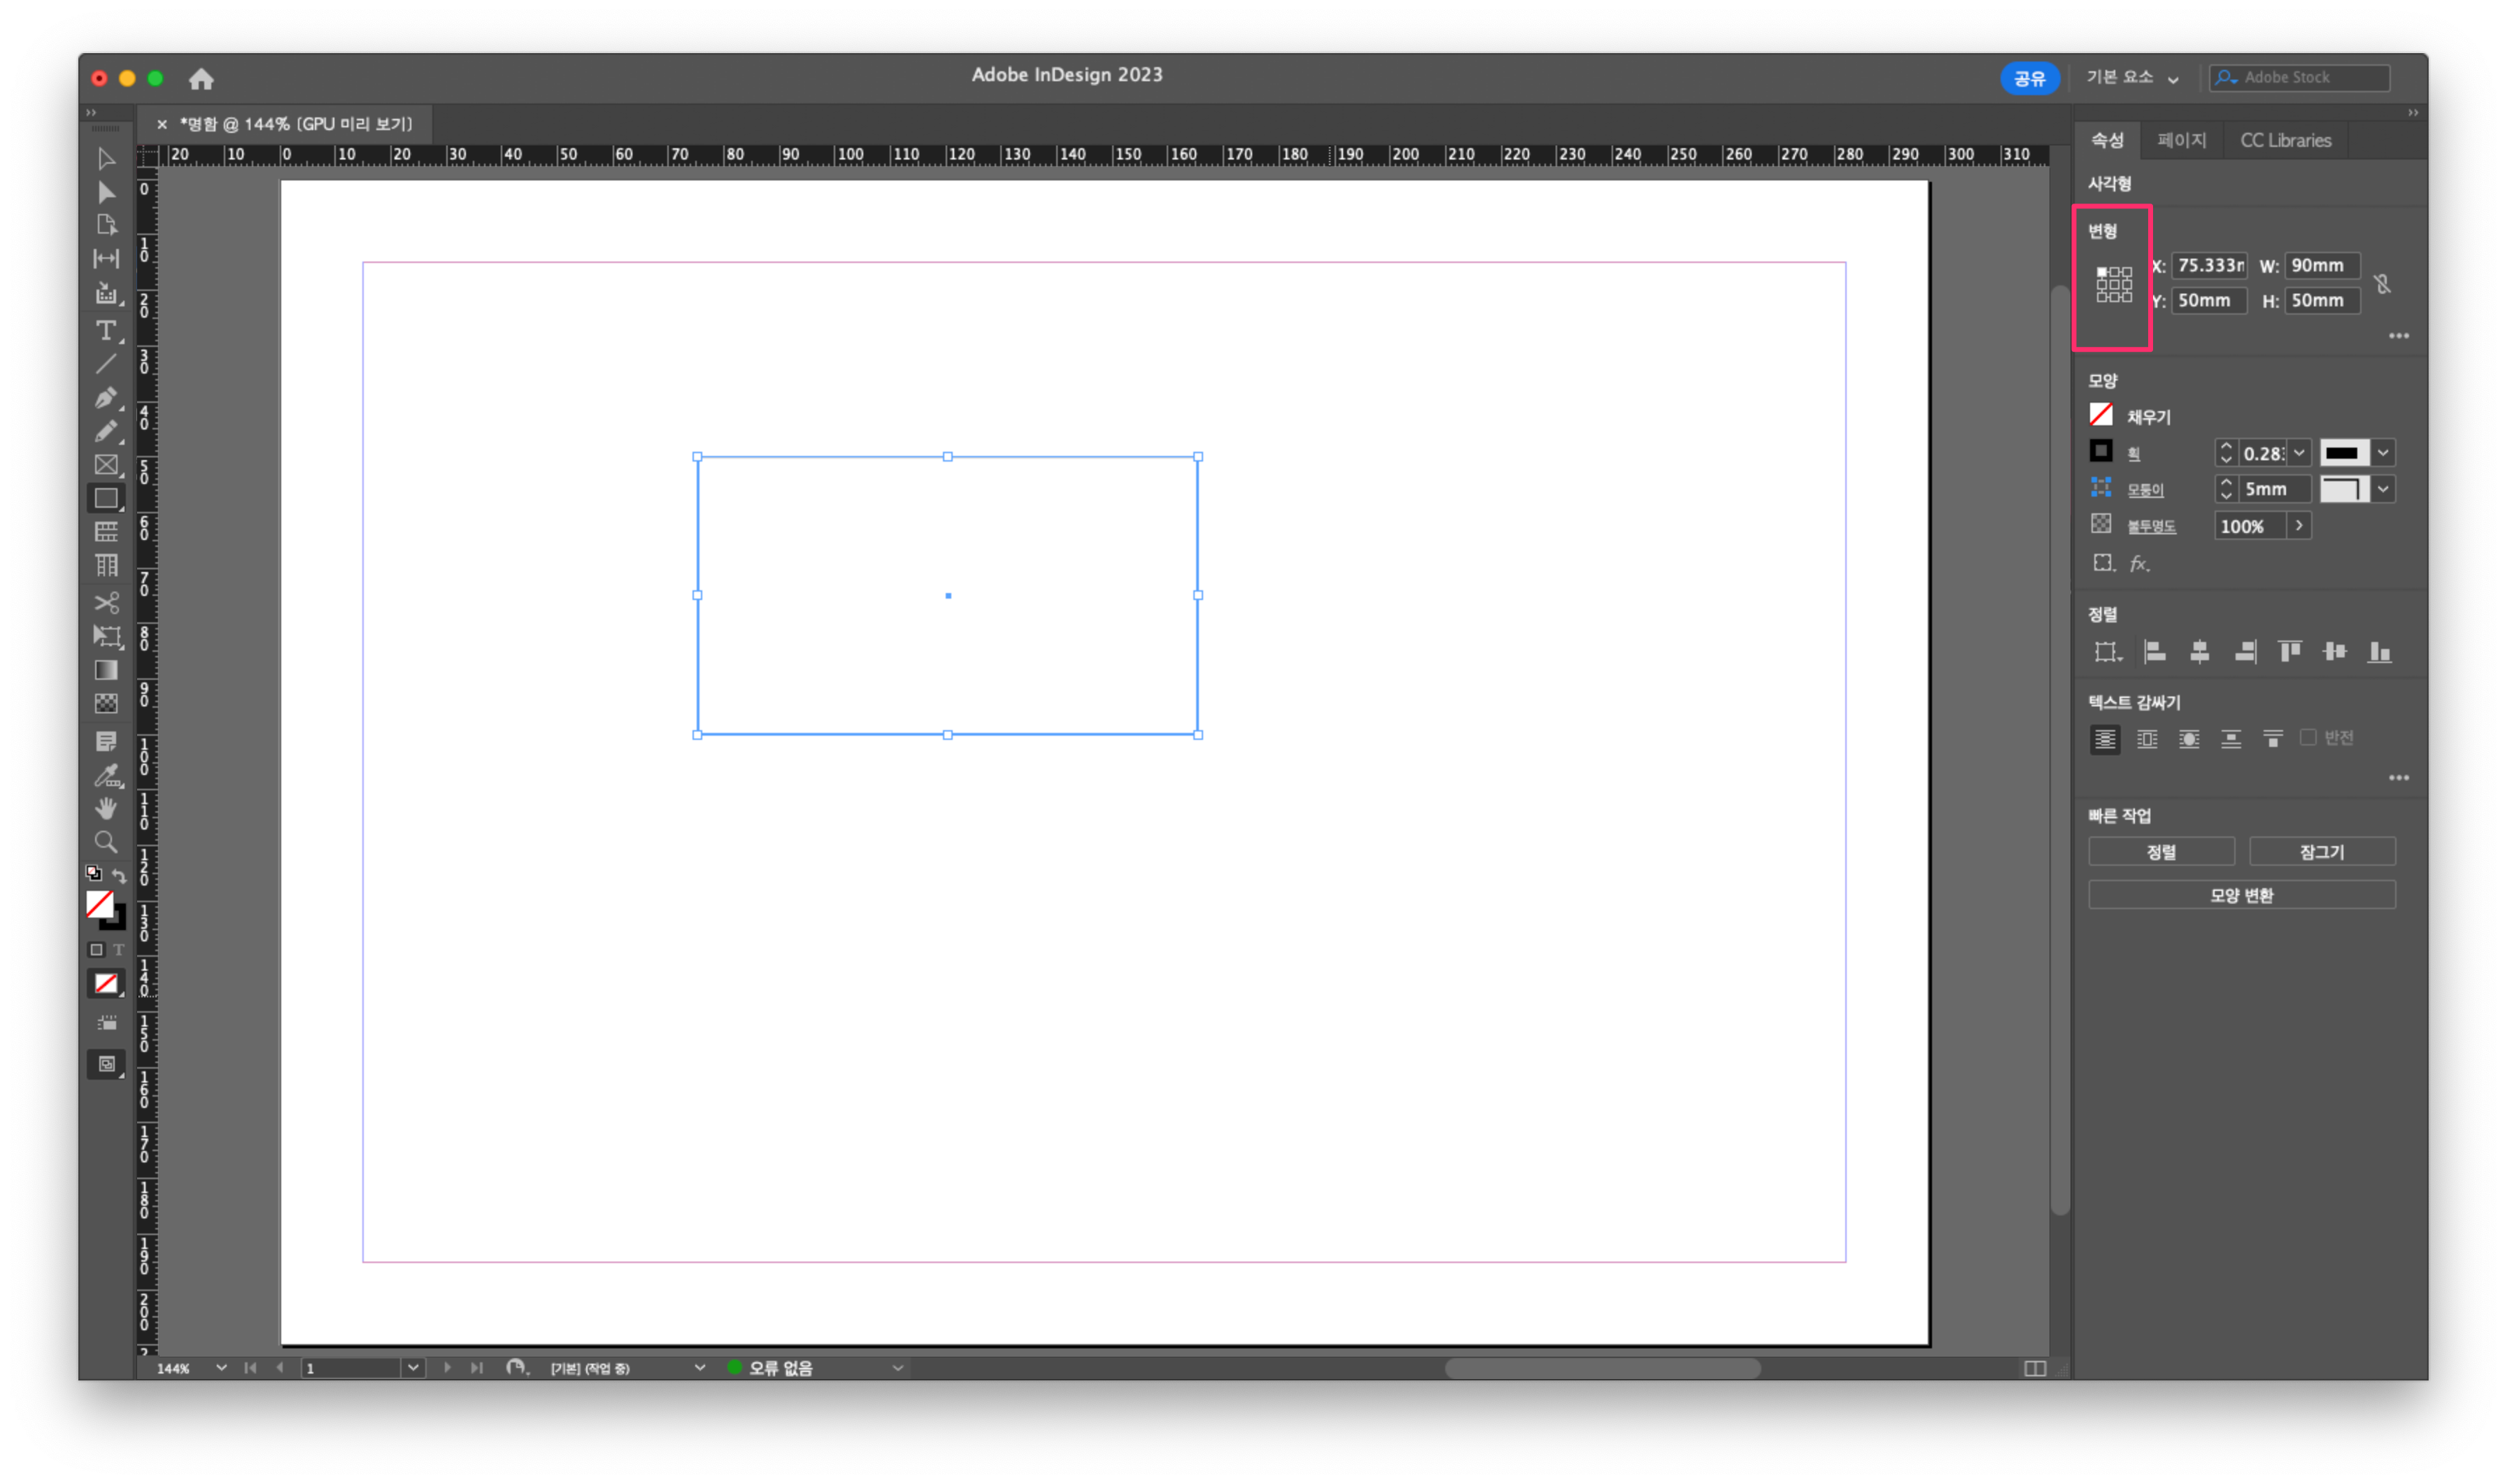Image resolution: width=2507 pixels, height=1484 pixels.
Task: Enable wrap around bounding box
Action: (2147, 739)
